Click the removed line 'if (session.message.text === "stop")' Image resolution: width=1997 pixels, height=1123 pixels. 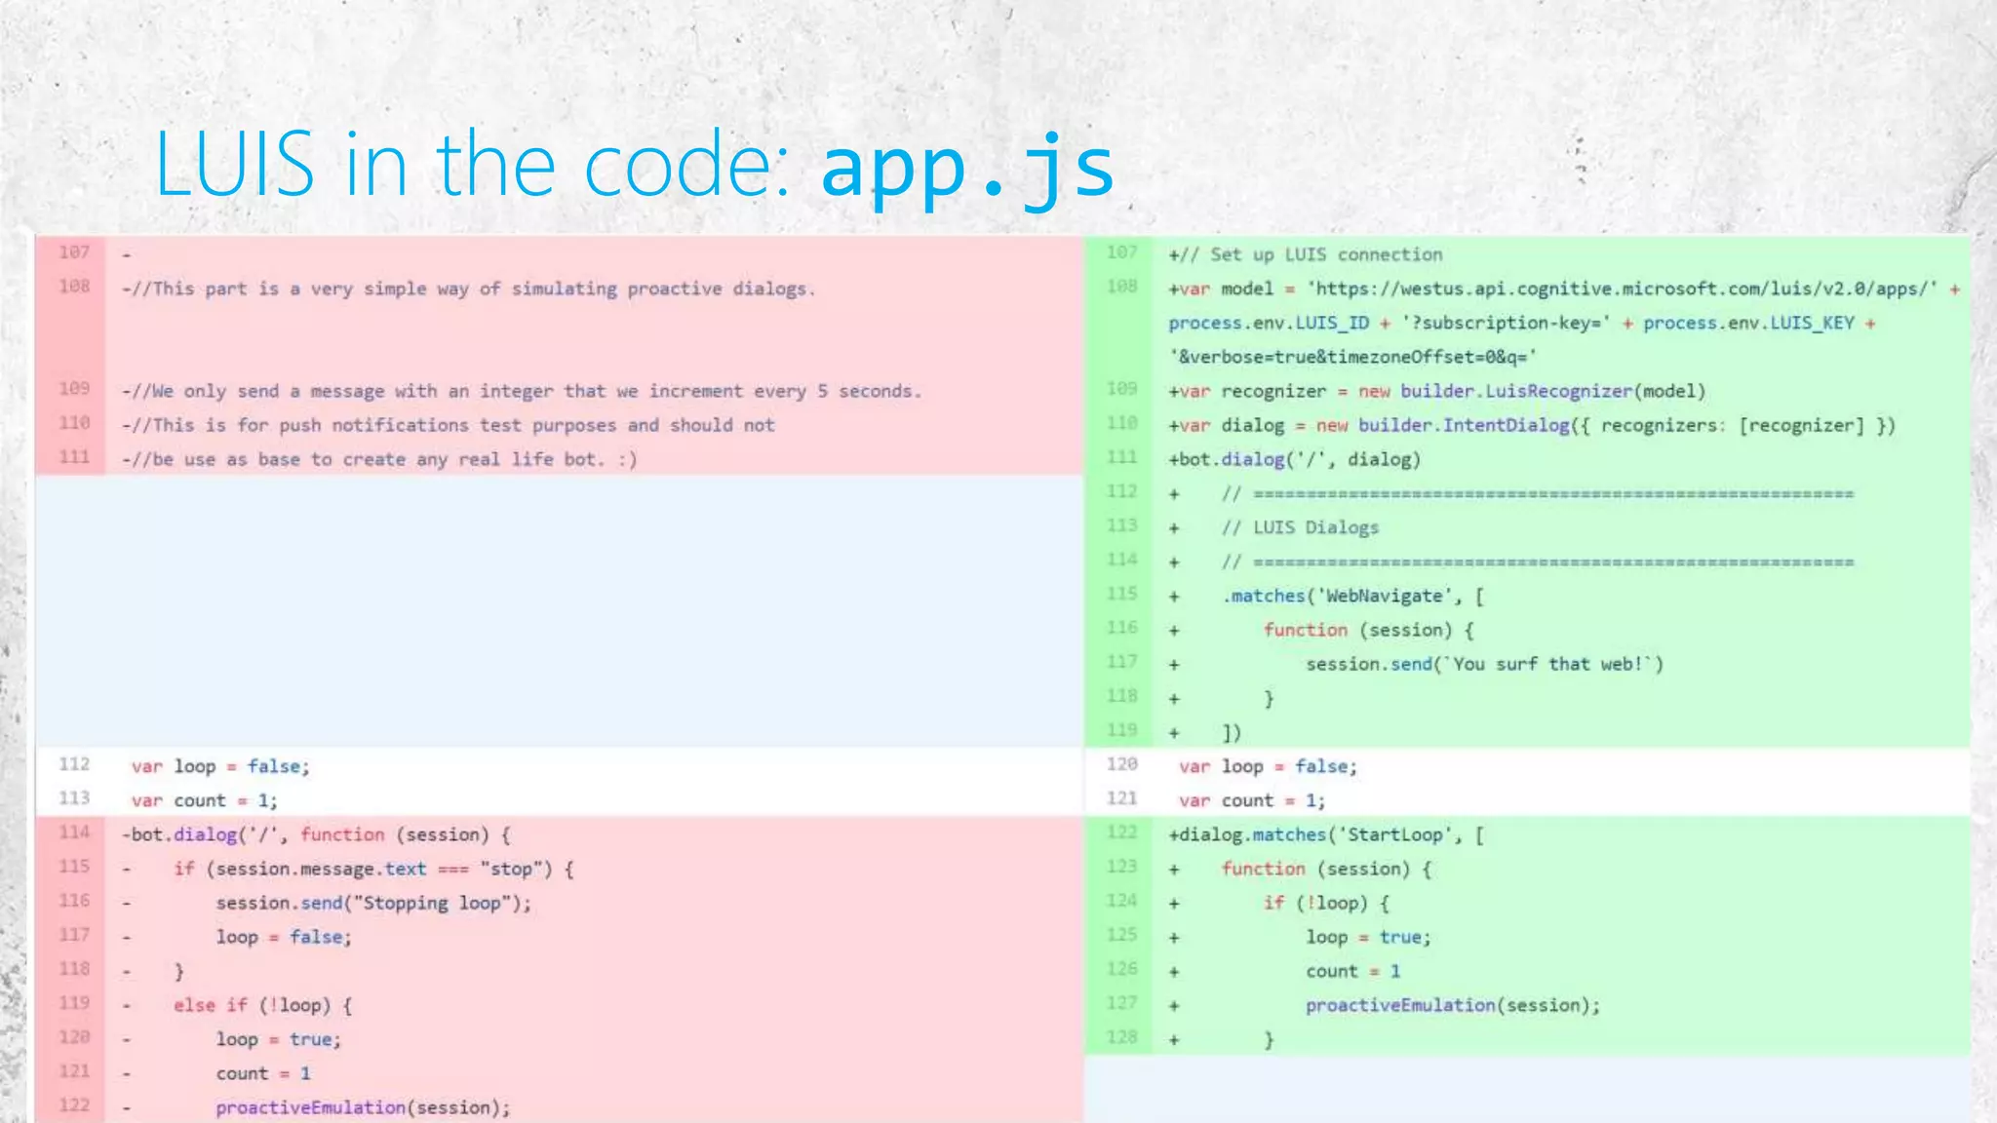[x=373, y=869]
